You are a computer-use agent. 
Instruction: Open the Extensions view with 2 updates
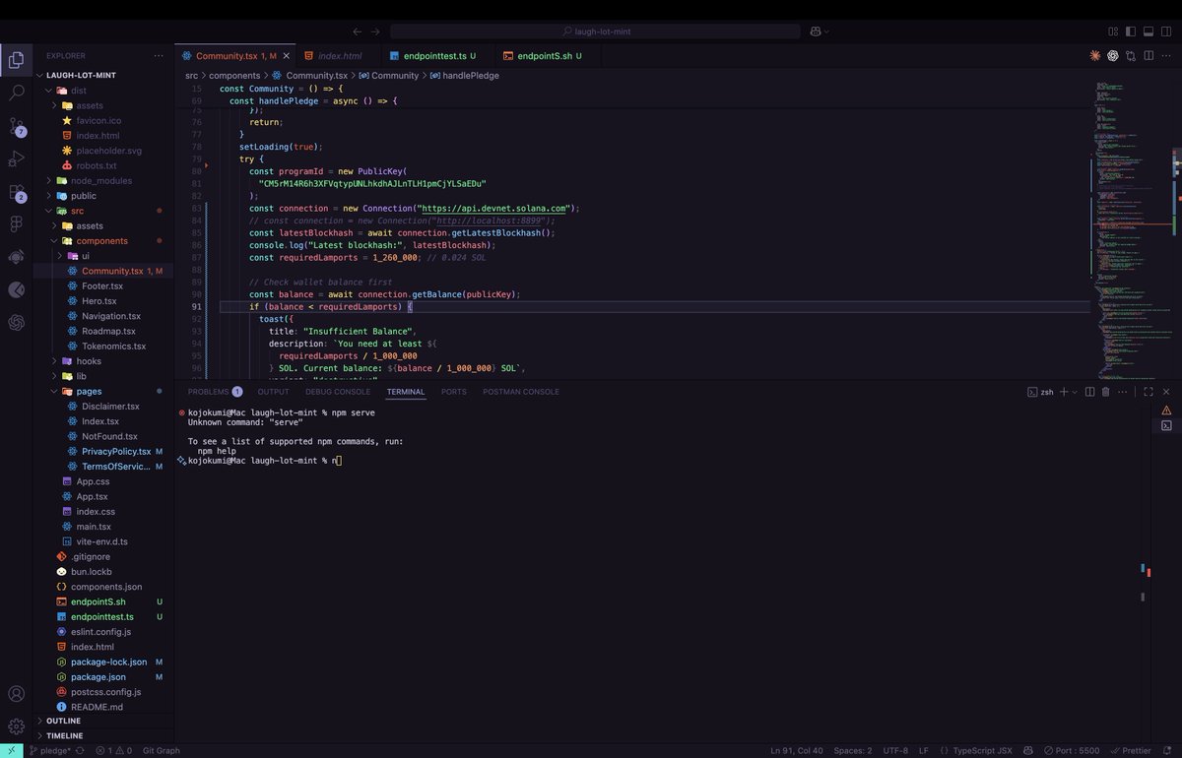click(x=16, y=193)
